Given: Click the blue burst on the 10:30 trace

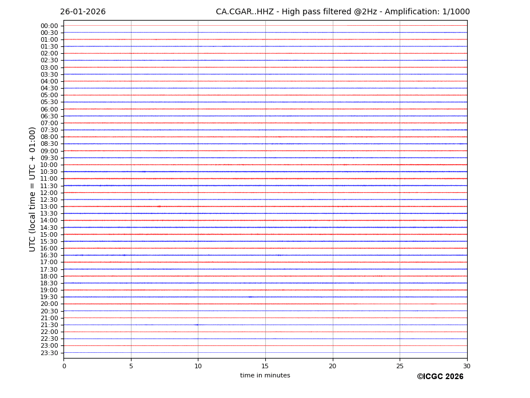Looking at the screenshot, I should (x=144, y=172).
